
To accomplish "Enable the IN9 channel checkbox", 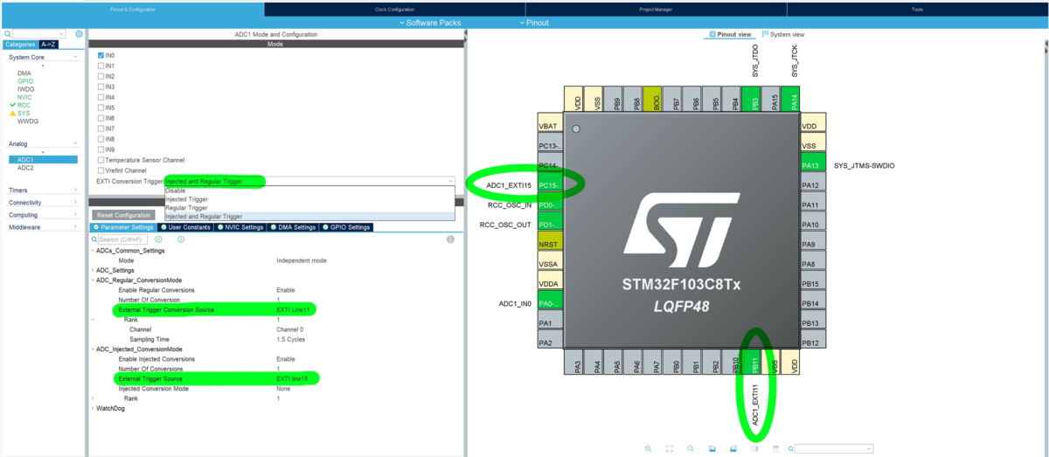I will (x=101, y=149).
